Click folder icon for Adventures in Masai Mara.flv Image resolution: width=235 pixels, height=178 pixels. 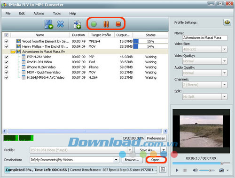(x=13, y=52)
